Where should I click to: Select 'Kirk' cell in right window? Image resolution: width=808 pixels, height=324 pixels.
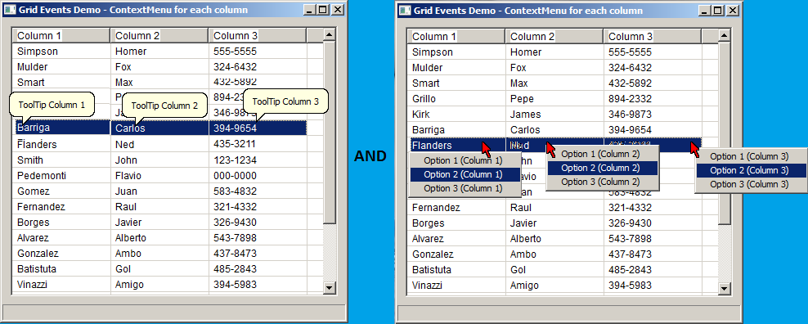pos(456,114)
